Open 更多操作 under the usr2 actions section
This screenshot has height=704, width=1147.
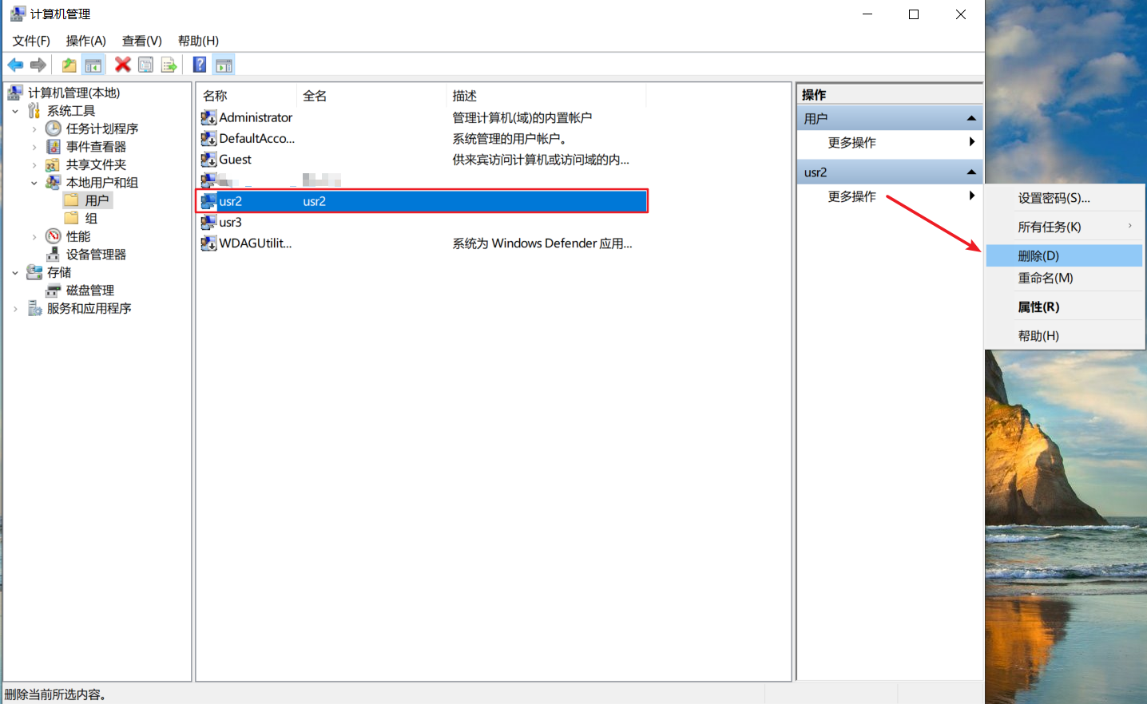click(890, 196)
